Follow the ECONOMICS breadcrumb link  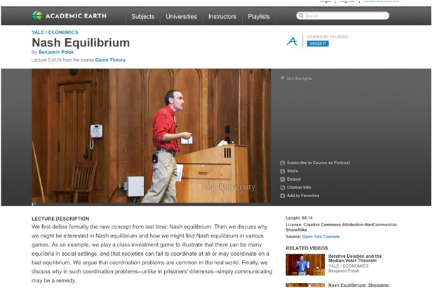click(x=63, y=32)
